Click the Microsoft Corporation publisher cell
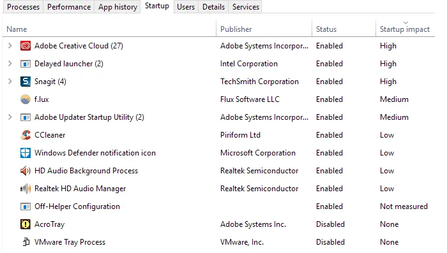The width and height of the screenshot is (447, 253). coord(258,153)
